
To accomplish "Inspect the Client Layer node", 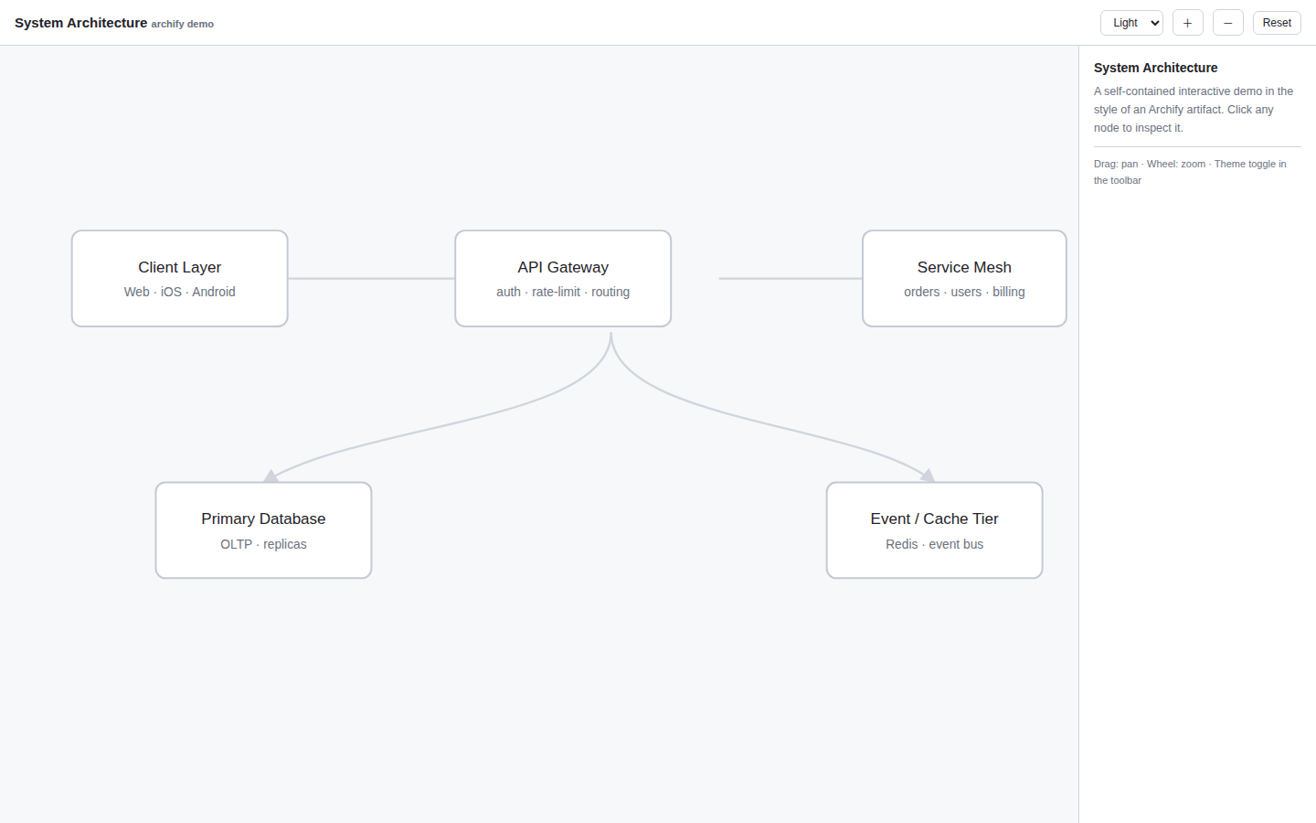I will tap(180, 278).
